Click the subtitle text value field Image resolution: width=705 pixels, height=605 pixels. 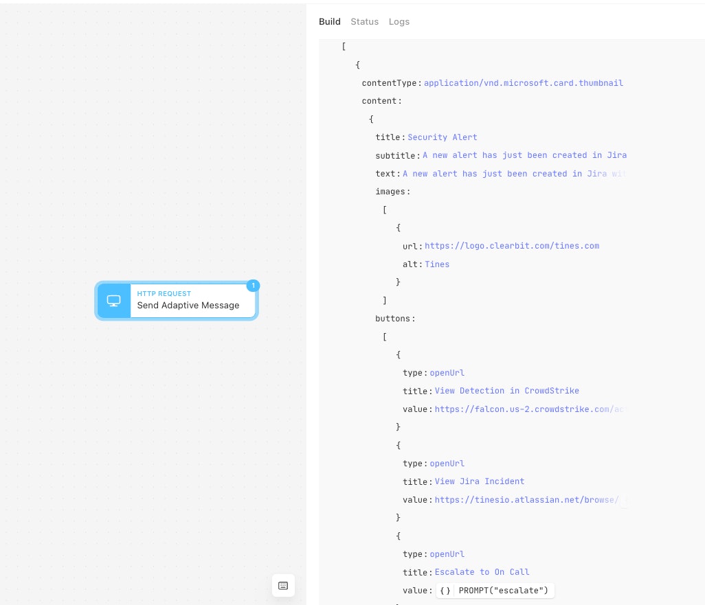click(x=524, y=155)
